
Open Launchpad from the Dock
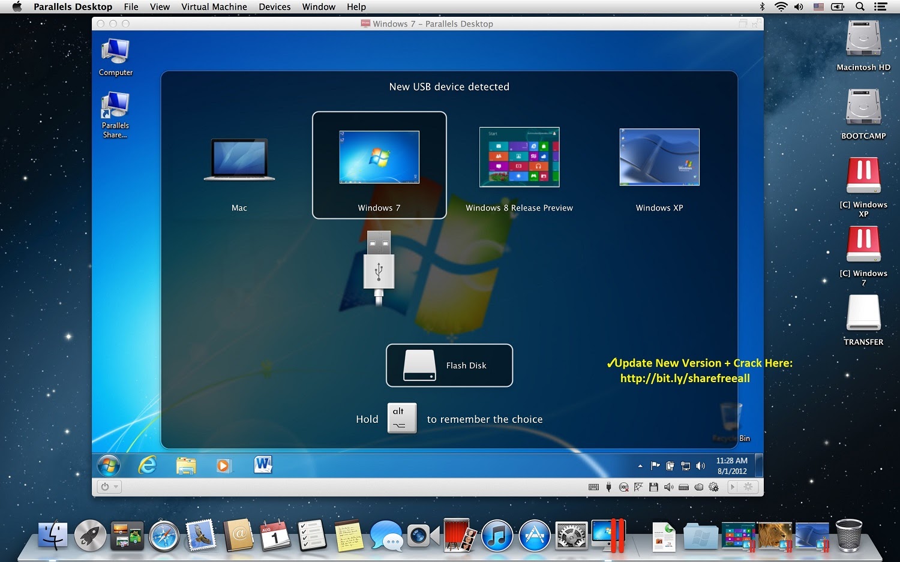pos(90,535)
